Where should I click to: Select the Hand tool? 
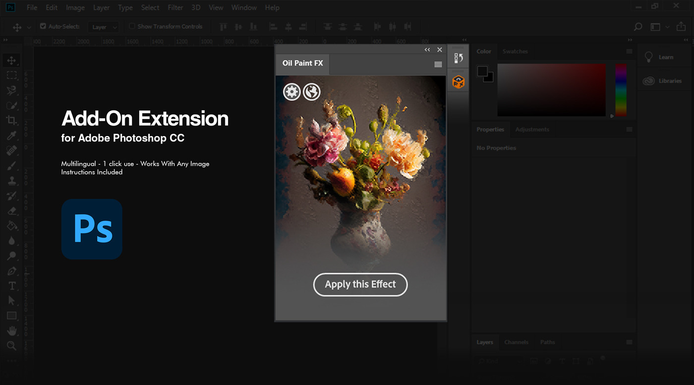[11, 330]
